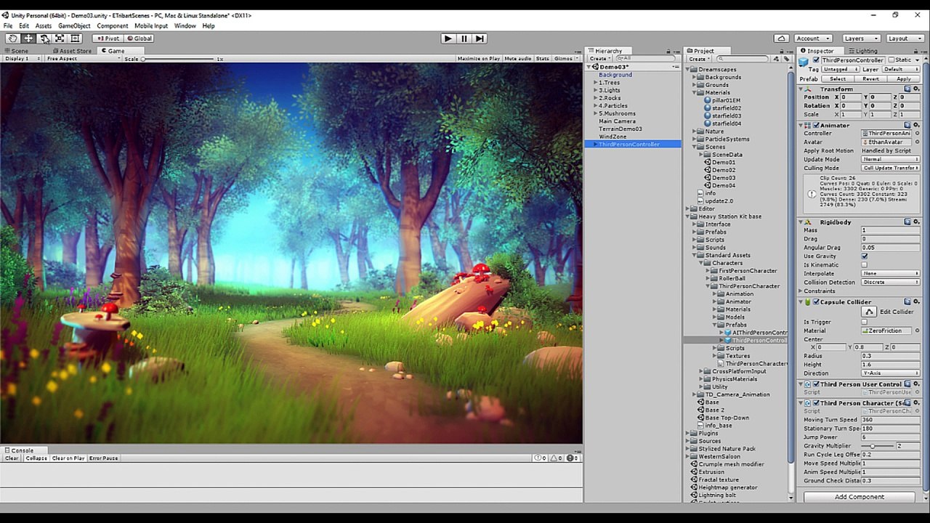930x523 pixels.
Task: Toggle Maximize on Play
Action: coord(478,59)
